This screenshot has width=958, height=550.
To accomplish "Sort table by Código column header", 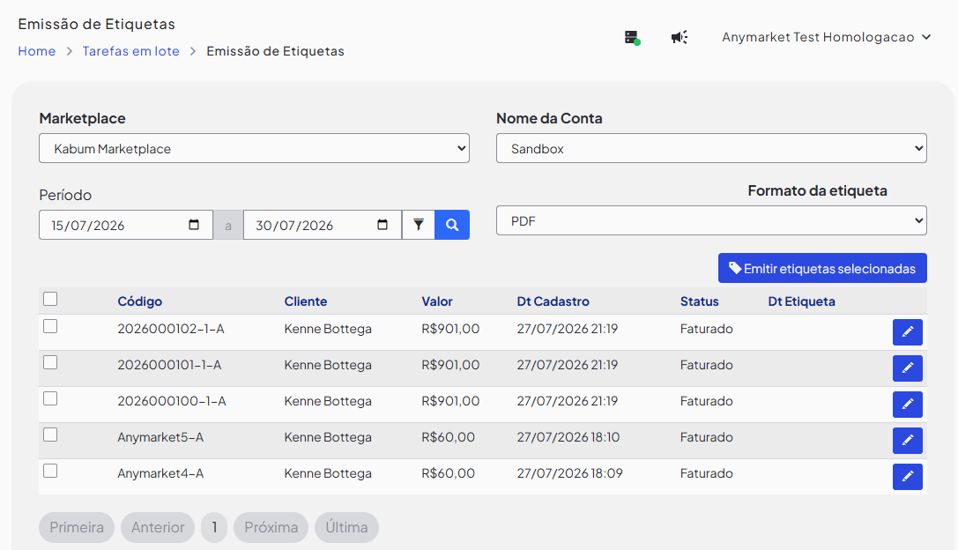I will click(x=140, y=301).
